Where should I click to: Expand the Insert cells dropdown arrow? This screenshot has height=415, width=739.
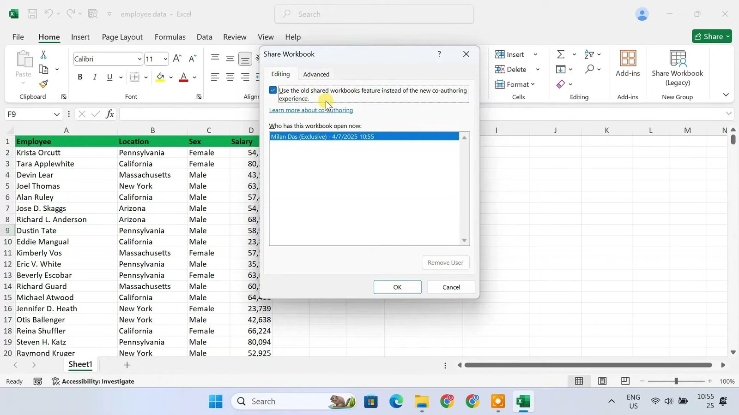pyautogui.click(x=535, y=54)
